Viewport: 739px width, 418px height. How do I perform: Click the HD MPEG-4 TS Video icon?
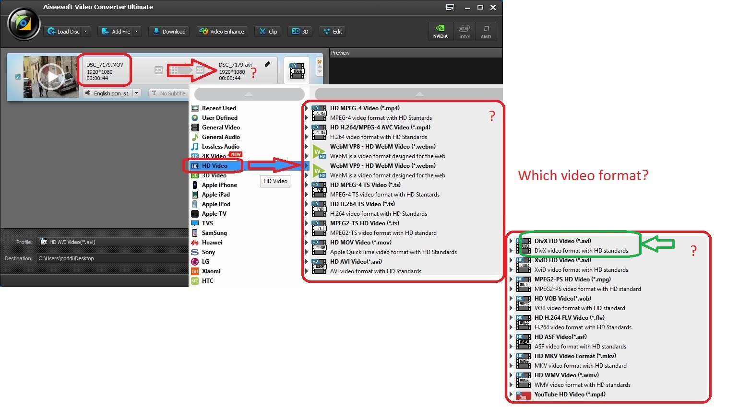[x=319, y=190]
